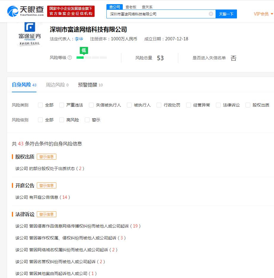This screenshot has height=278, width=274.
Task: Click the 警示信息 tag beside 开庭公告
Action: coord(47,185)
